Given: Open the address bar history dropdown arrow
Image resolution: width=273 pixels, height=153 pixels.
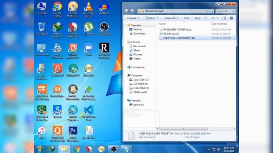Looking at the screenshot, I should pos(207,11).
